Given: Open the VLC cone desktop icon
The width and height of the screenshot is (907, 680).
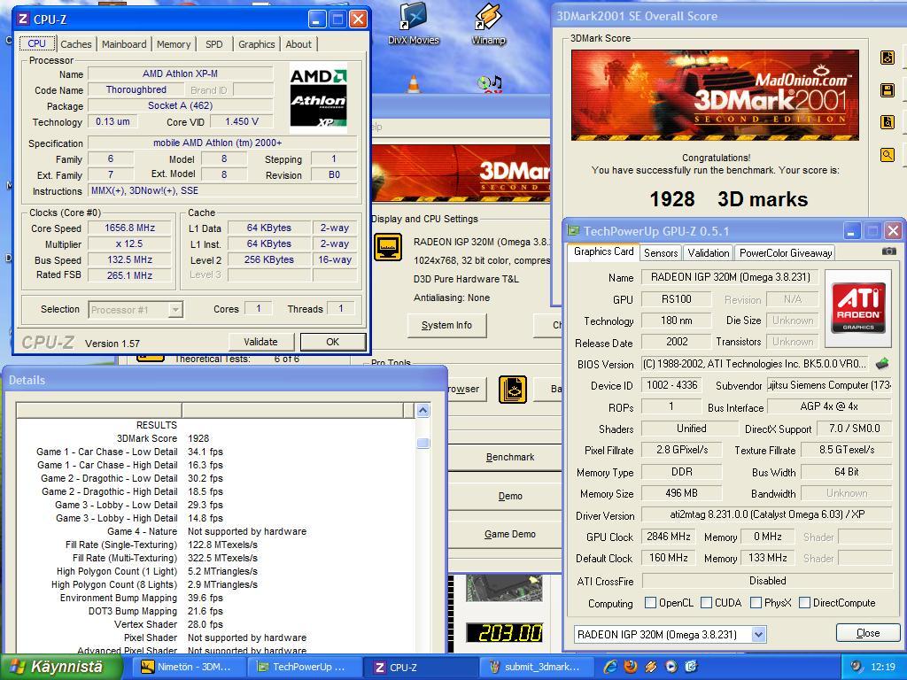Looking at the screenshot, I should click(413, 84).
